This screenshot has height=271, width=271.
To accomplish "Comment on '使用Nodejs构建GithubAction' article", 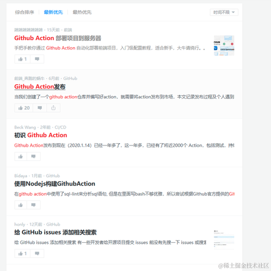I will click(x=34, y=205).
